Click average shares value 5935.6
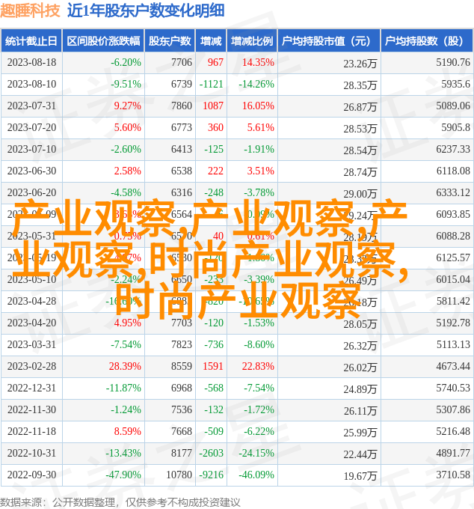Screen dimensions: 474x509 [x=455, y=84]
